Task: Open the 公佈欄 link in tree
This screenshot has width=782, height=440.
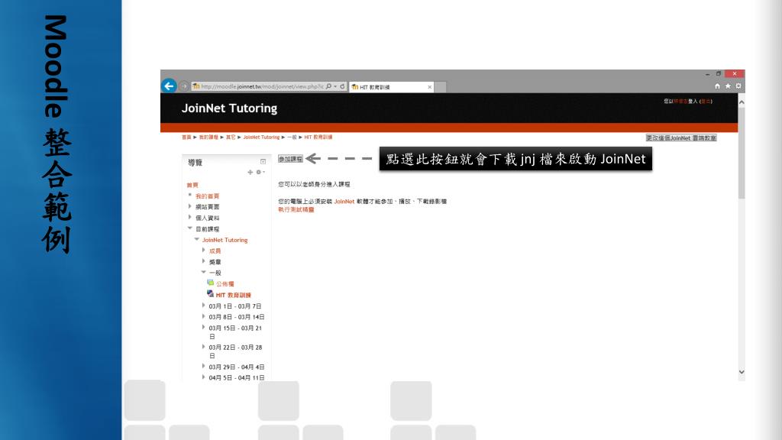Action: [225, 284]
